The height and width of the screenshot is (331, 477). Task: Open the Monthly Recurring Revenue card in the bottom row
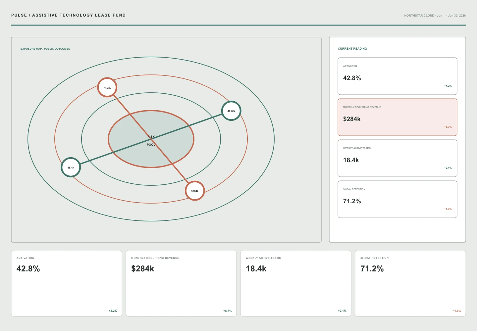coord(181,283)
